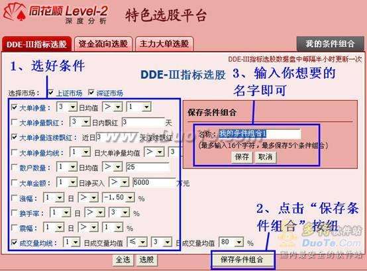Click 大单净量连续飘红 days input field
Image resolution: width=367 pixels, height=271 pixels.
(x=117, y=137)
